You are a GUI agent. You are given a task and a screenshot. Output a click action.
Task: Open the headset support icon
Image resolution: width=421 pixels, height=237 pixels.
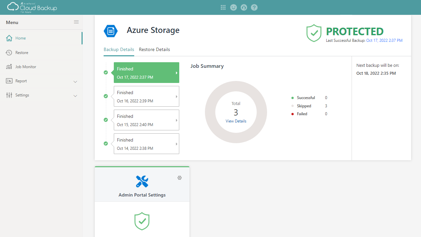pos(244,7)
